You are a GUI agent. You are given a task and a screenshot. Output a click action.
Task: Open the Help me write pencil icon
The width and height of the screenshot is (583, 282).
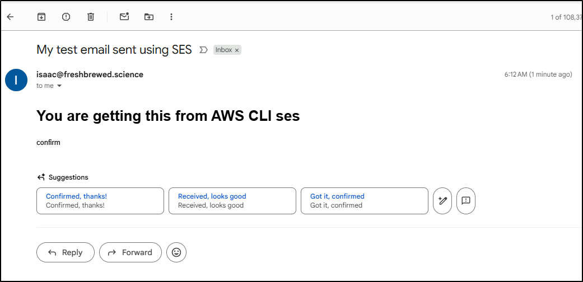442,201
